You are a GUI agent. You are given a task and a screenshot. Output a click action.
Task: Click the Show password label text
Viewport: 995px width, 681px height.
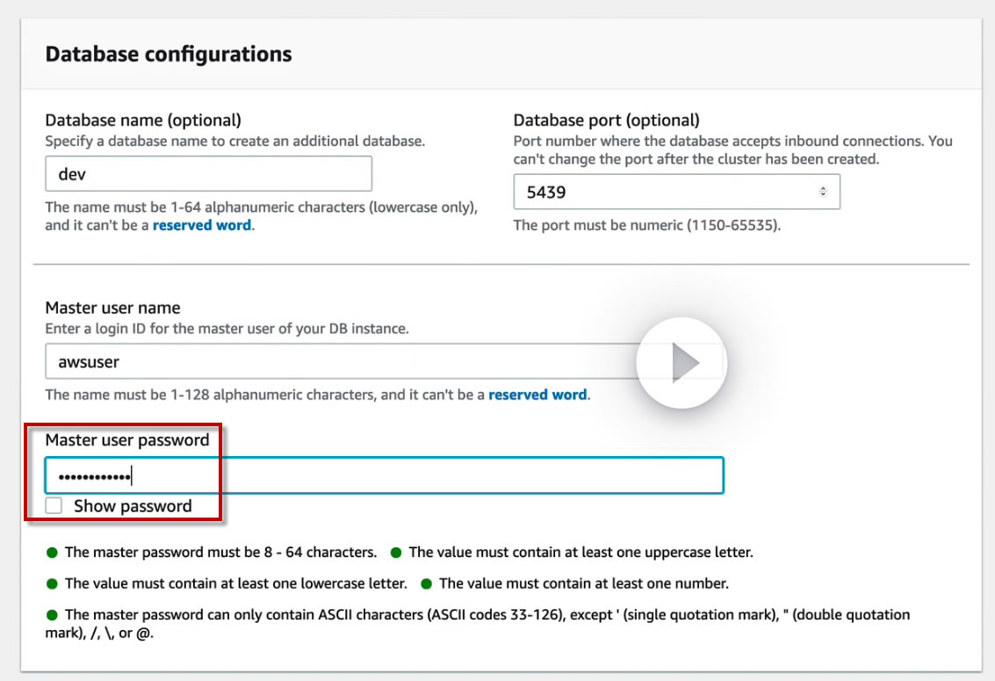[x=133, y=506]
